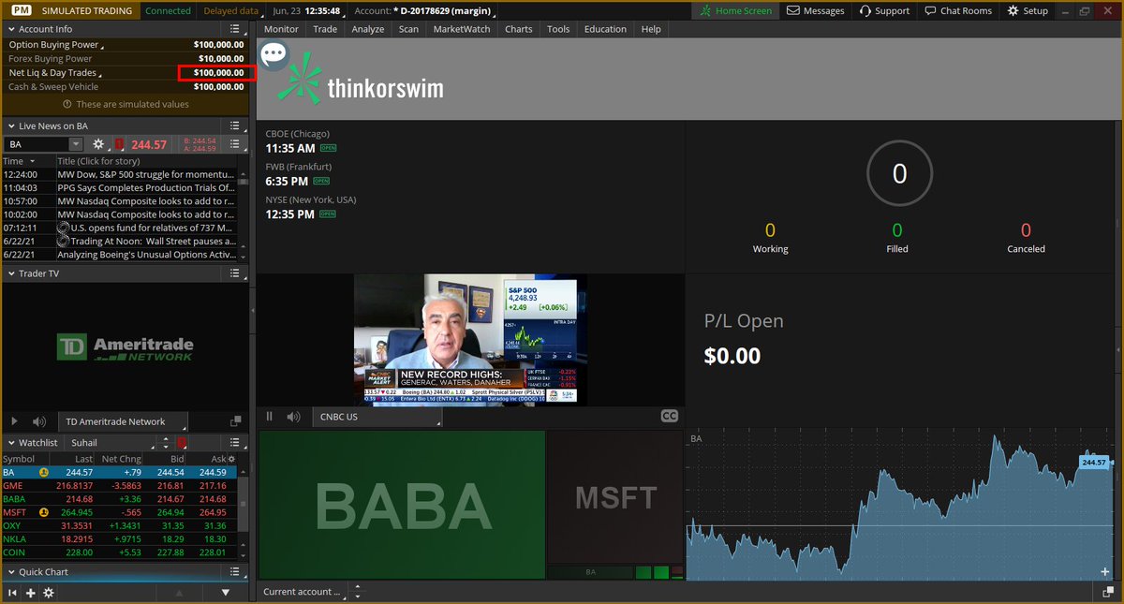Click the plus icon on BA chart
The image size is (1124, 604).
click(1106, 572)
